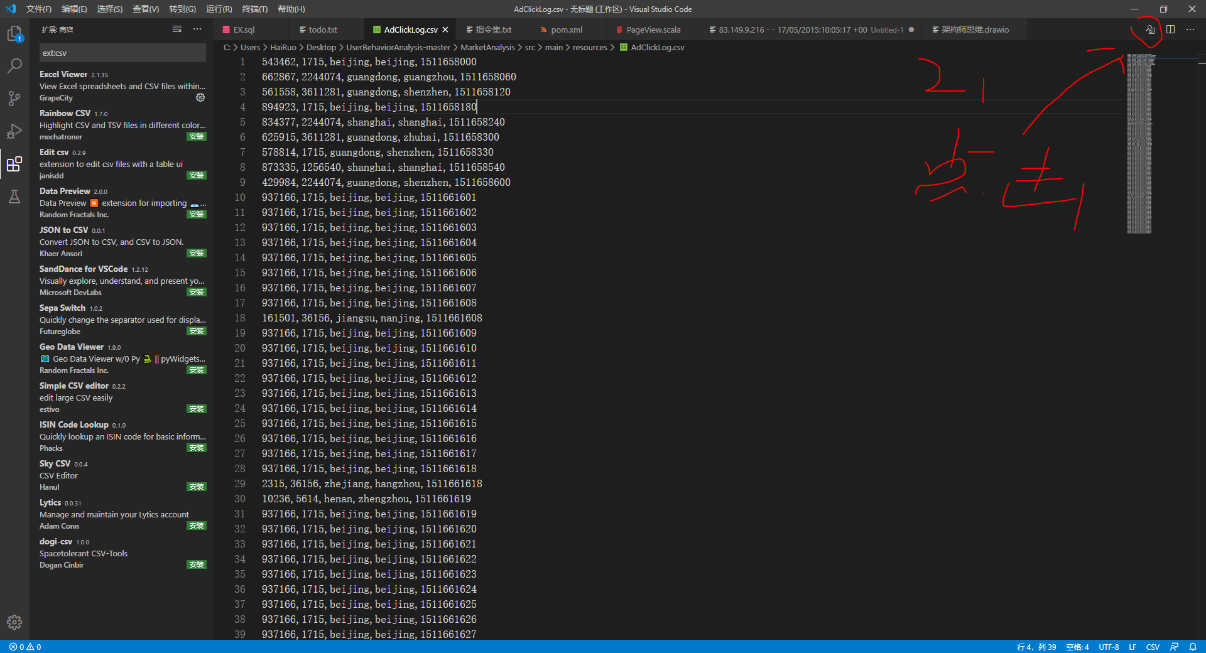Open more actions menu of extensions panel
The width and height of the screenshot is (1206, 653).
(197, 29)
